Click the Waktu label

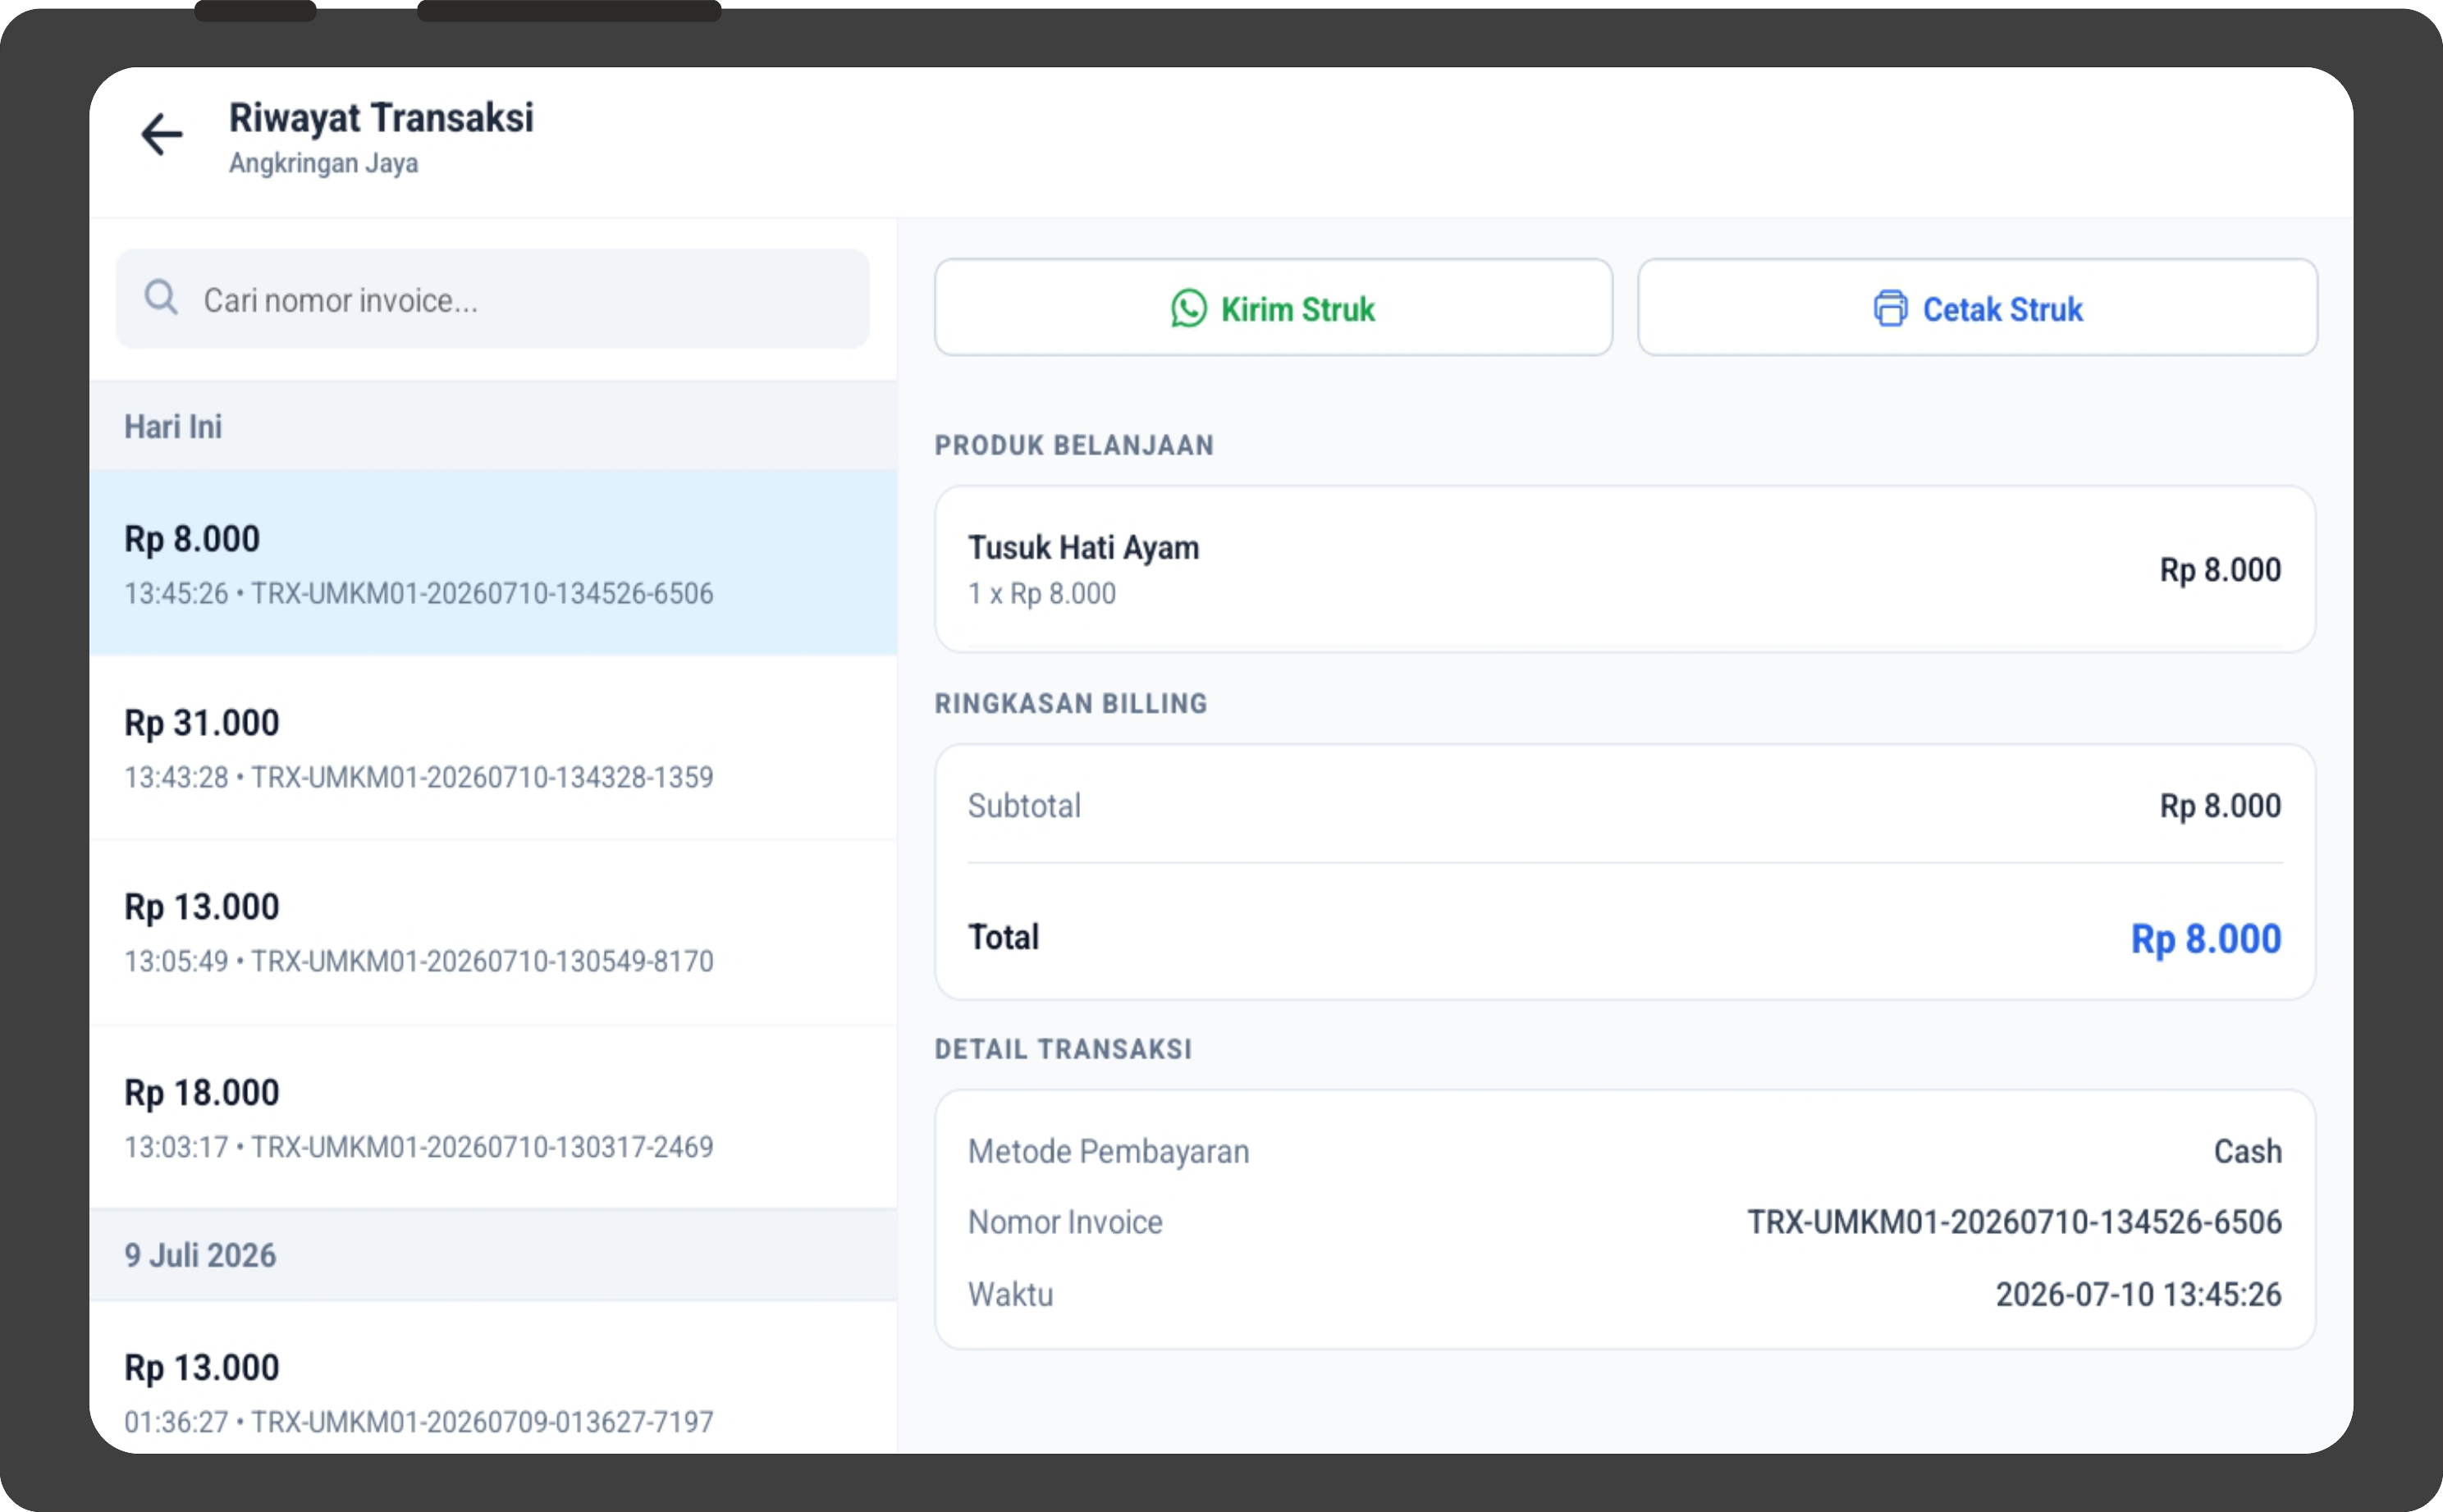pos(1010,1294)
